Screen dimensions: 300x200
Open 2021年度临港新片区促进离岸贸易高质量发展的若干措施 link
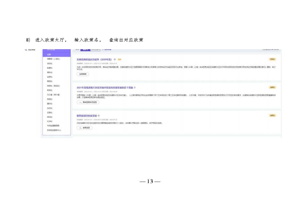(x=105, y=87)
